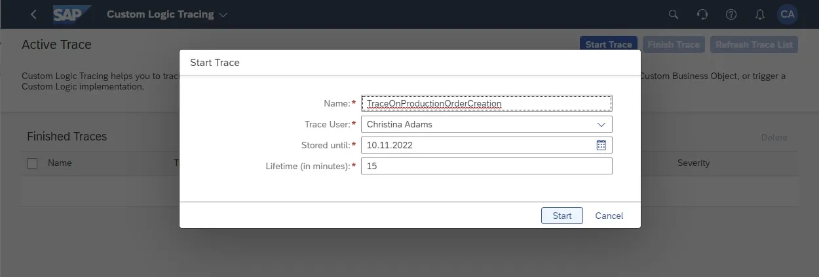Viewport: 819px width, 277px height.
Task: Click Cancel in the Start Trace dialog
Action: click(x=609, y=216)
